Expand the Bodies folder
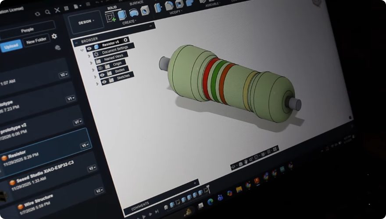Screen dimensions: 386x219 coord(95,77)
